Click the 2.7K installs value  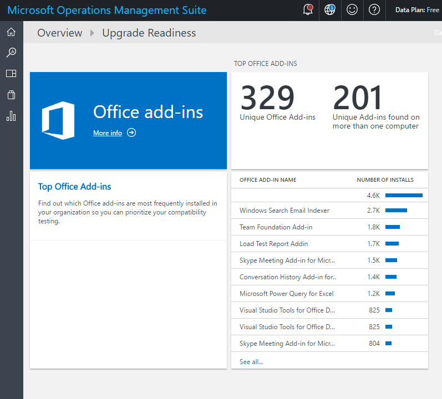pos(373,211)
